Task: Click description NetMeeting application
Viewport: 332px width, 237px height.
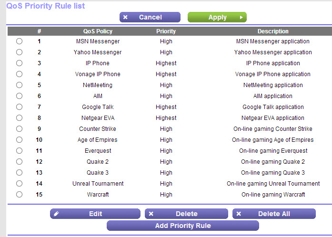Action: (273, 85)
